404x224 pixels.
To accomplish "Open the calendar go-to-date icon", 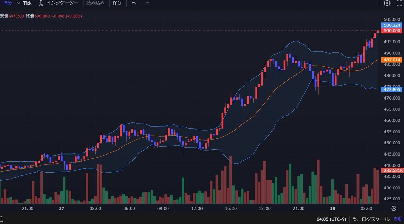I will [x=1, y=219].
